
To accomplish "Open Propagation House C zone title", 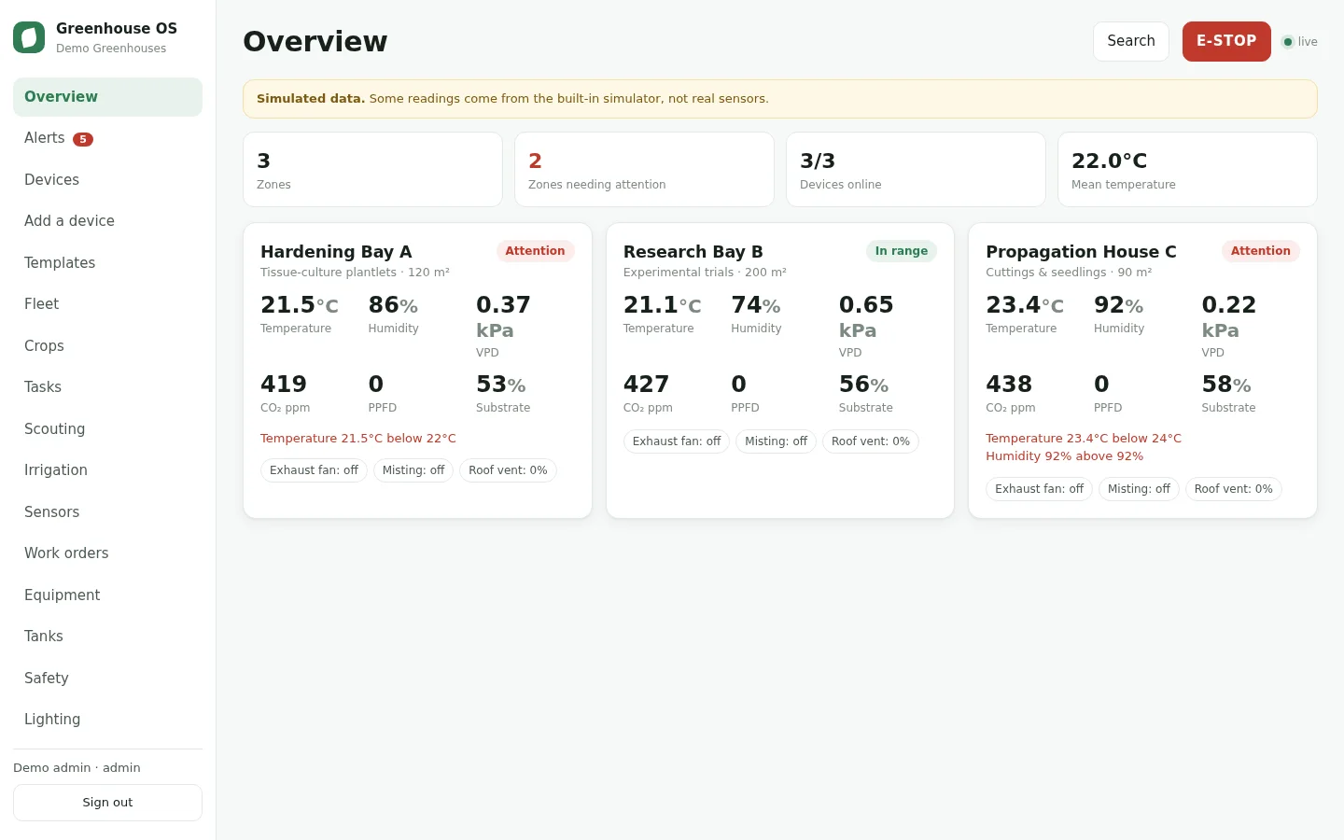I will pyautogui.click(x=1081, y=252).
